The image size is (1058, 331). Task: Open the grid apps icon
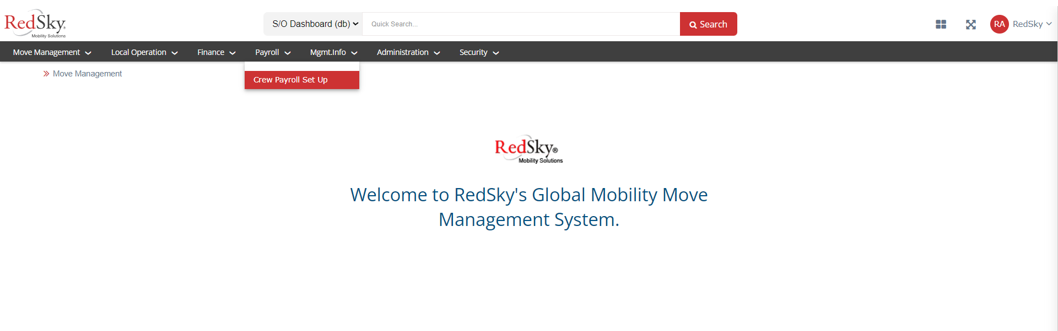[x=941, y=24]
